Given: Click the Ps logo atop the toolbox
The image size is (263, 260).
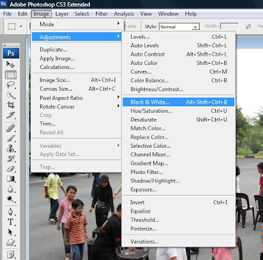Looking at the screenshot, I should click(x=11, y=53).
